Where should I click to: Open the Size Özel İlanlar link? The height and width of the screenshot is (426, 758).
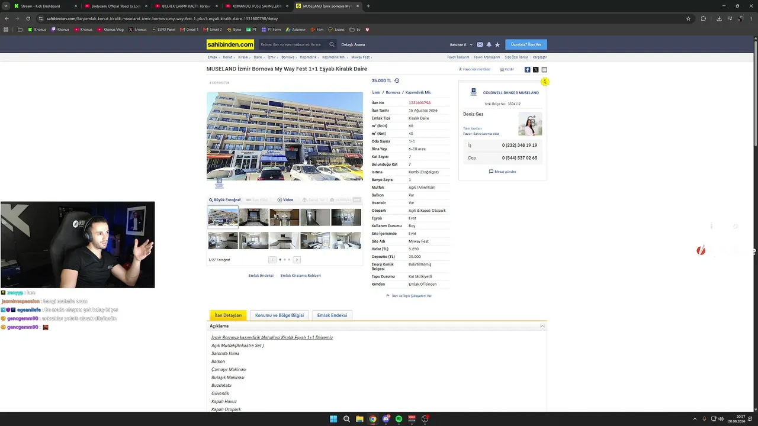(516, 57)
